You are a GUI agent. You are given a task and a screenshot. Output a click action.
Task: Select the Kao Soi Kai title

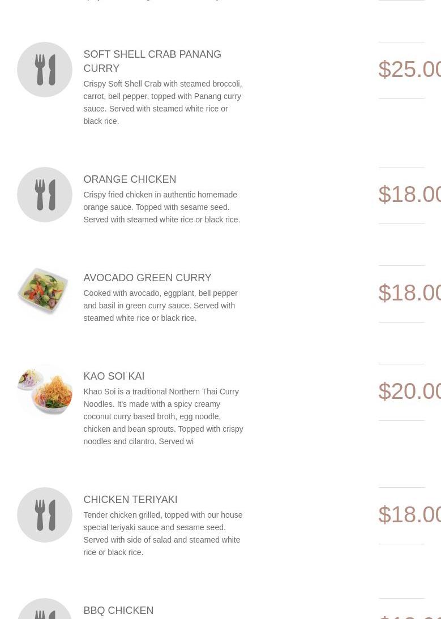(x=114, y=376)
